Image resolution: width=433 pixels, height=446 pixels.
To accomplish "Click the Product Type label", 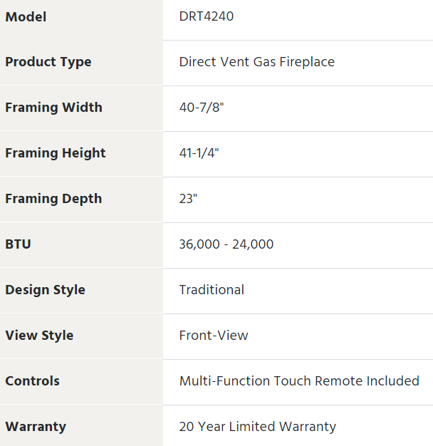I will [48, 62].
